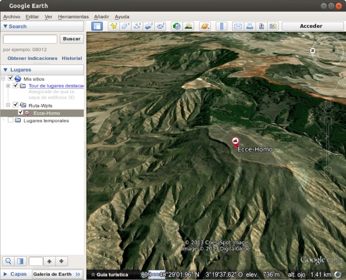This screenshot has height=280, width=346.
Task: Show historical imagery clock icon
Action: (176, 26)
